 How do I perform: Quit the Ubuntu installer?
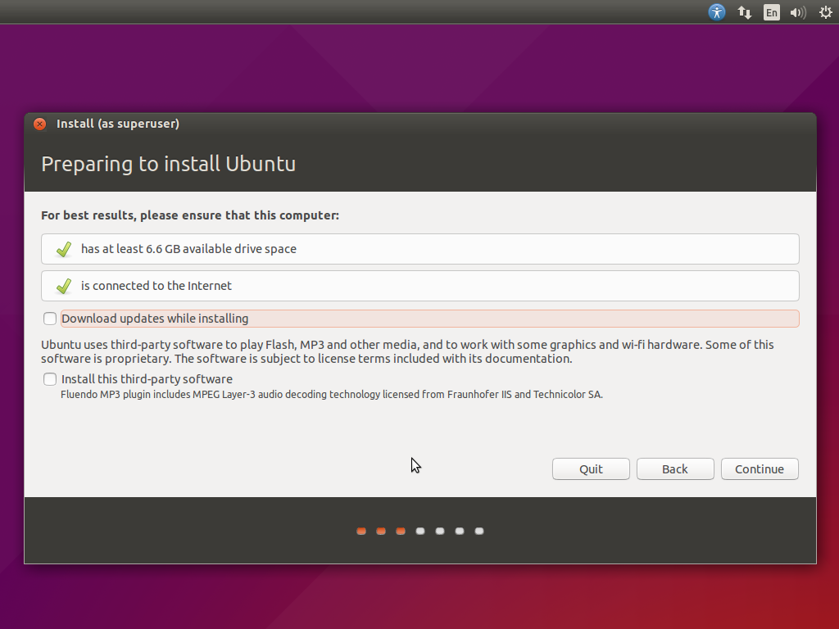point(591,469)
